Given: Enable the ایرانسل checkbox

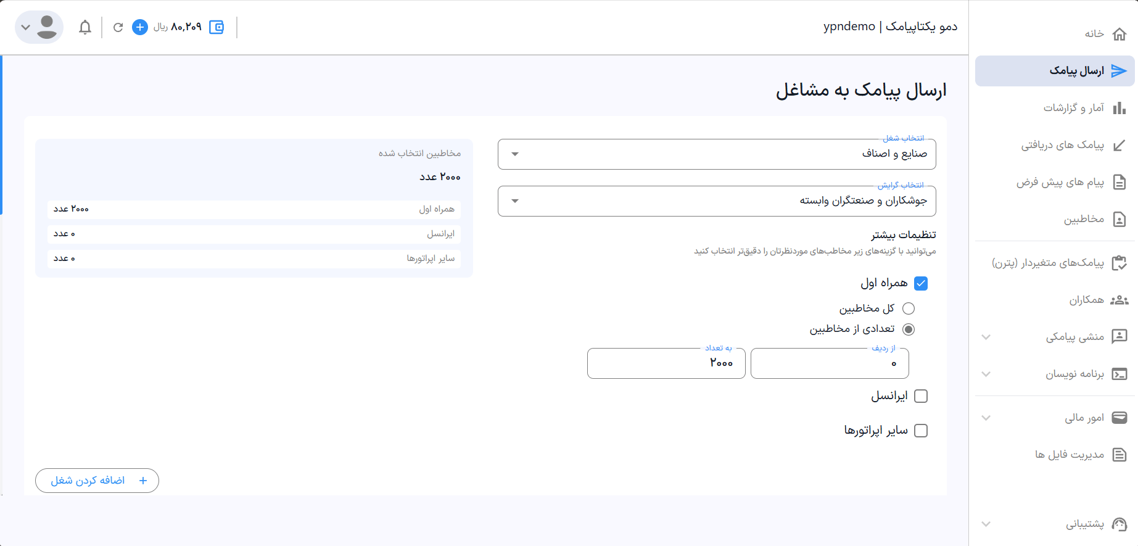Looking at the screenshot, I should click(x=921, y=396).
